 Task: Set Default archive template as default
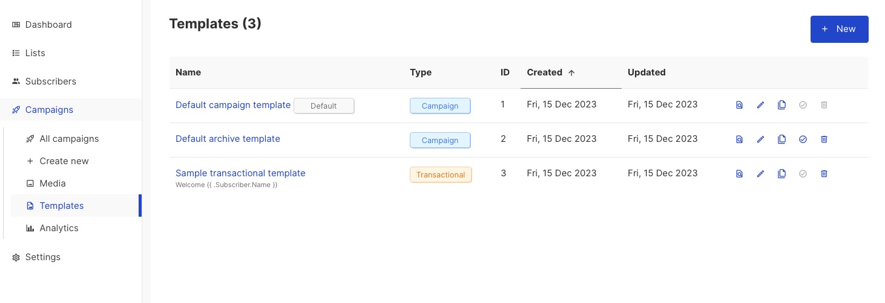click(x=803, y=139)
